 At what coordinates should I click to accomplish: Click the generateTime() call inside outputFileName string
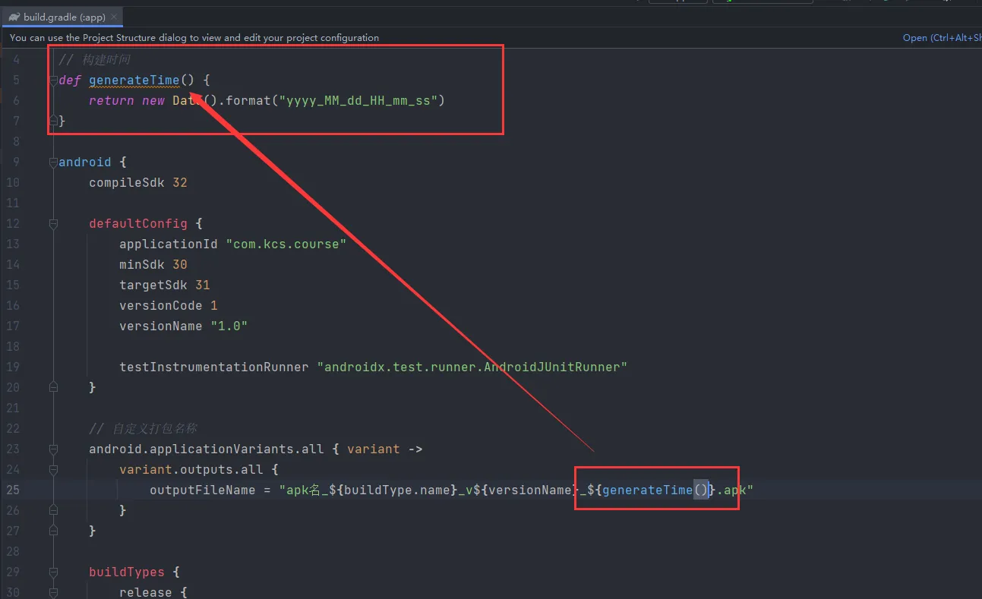point(655,490)
